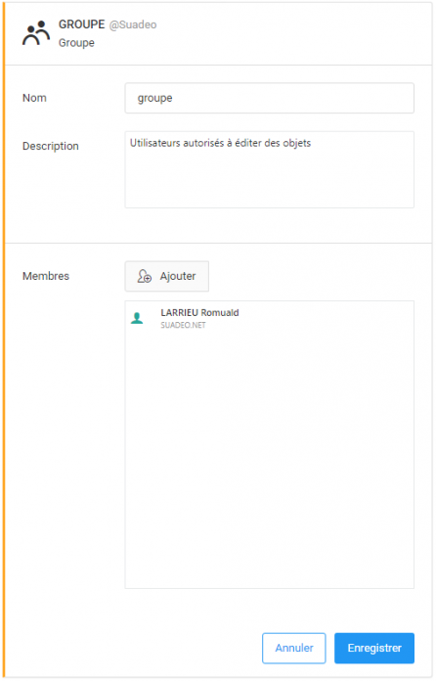Select member LARRIEU Romuald in the list
Viewport: 436px width, 681px height.
point(270,318)
